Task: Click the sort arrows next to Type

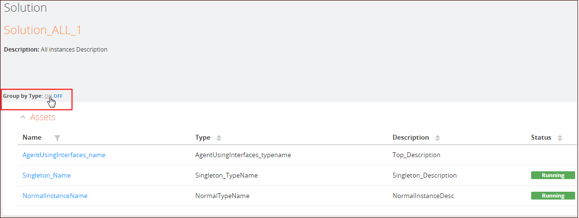Action: coord(219,138)
